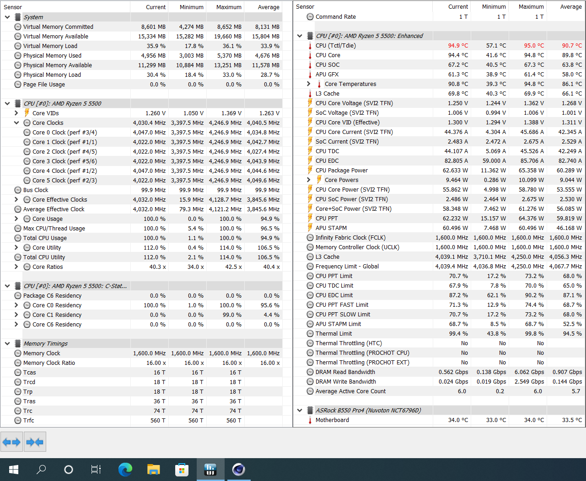Click the ASRock B550 Pro4 chip icon
Screen dimensions: 586x481
coord(310,410)
